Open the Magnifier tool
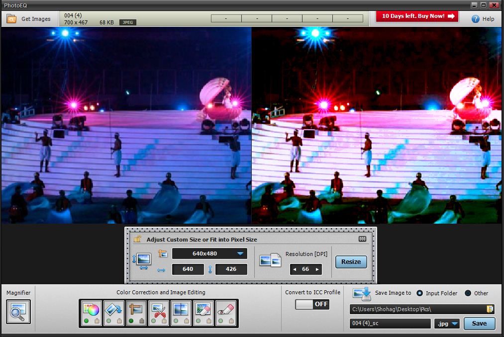The image size is (504, 337). [x=18, y=312]
